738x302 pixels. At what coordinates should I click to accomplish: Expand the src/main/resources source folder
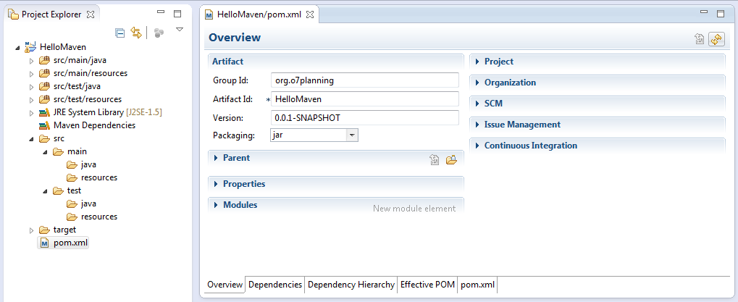coord(32,74)
